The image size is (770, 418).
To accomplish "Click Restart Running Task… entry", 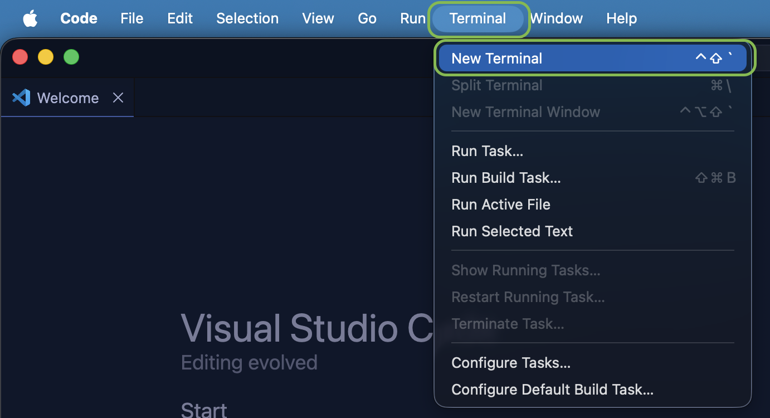I will [x=593, y=297].
